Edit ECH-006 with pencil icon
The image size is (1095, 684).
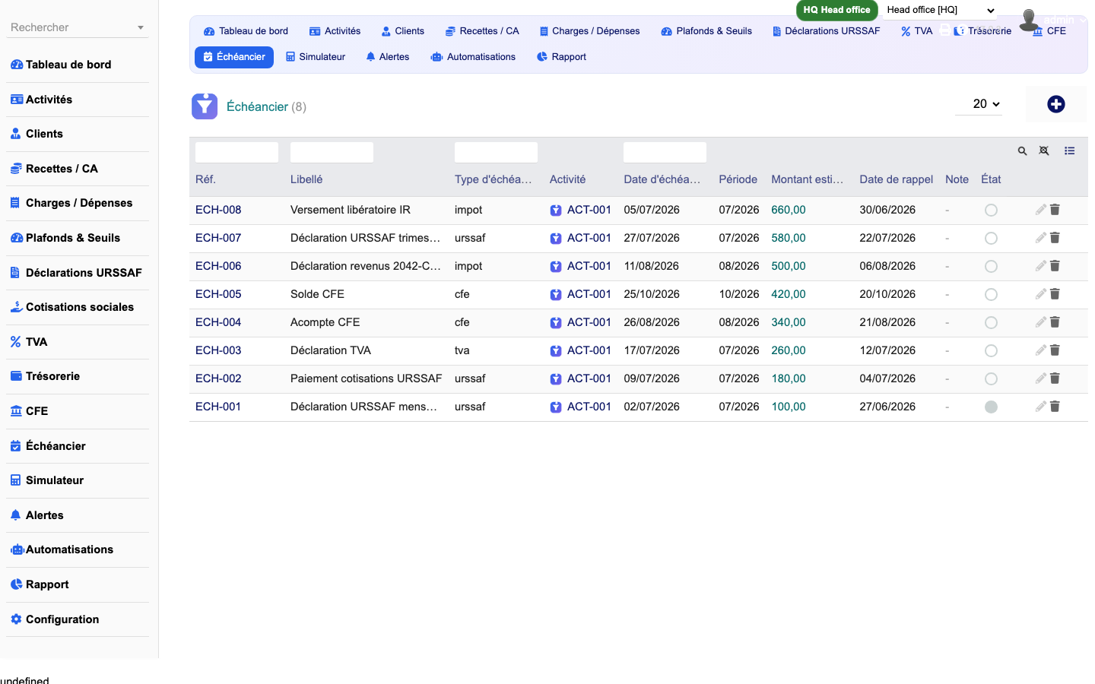pos(1040,266)
